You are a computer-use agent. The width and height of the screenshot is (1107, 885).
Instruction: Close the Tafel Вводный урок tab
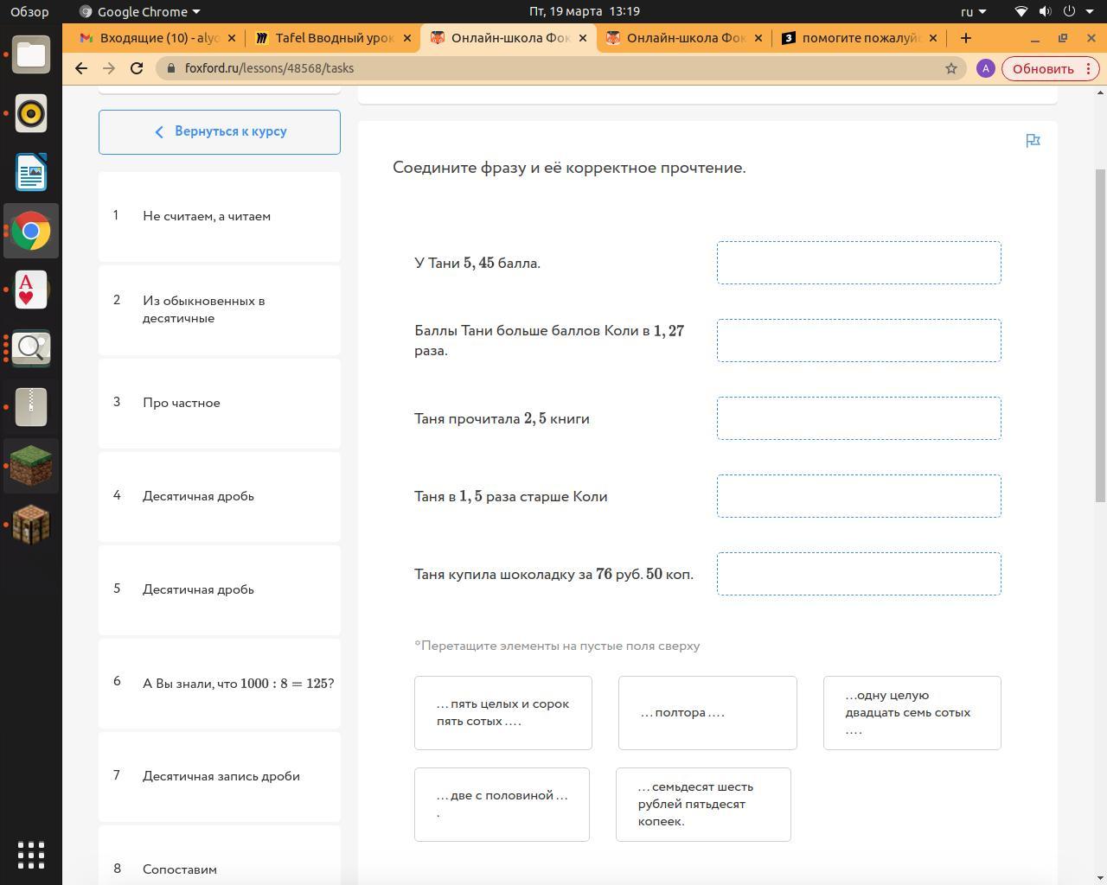(x=407, y=38)
